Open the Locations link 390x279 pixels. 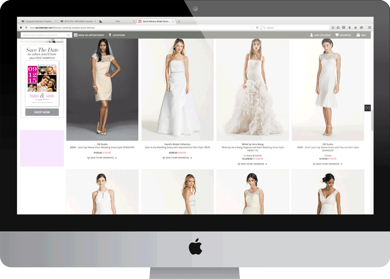[x=119, y=35]
